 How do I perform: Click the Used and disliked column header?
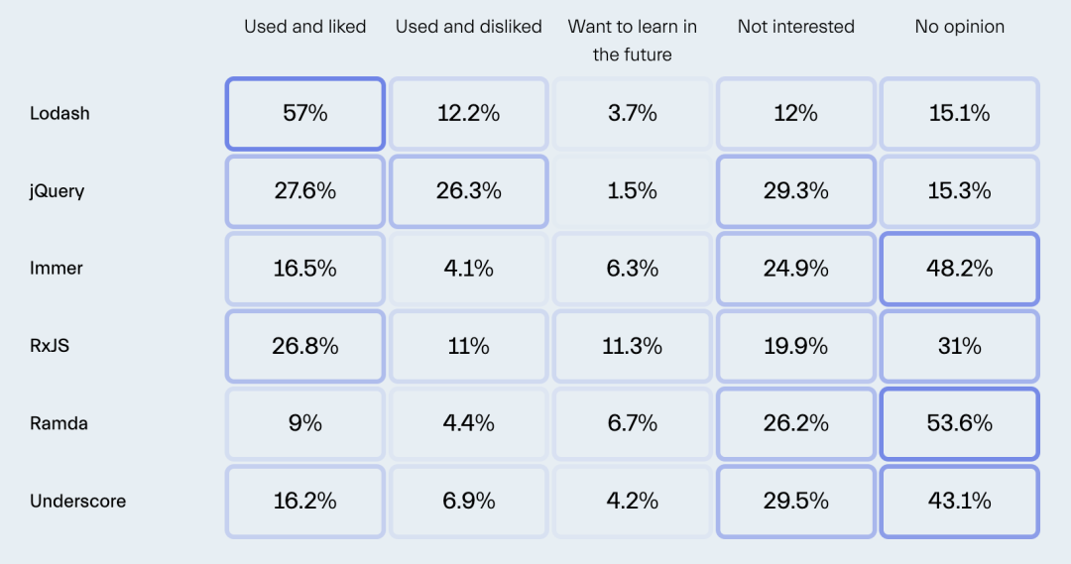click(x=468, y=27)
